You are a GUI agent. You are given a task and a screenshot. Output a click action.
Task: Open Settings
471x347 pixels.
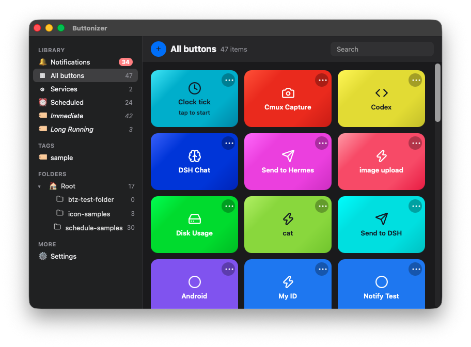click(85, 256)
